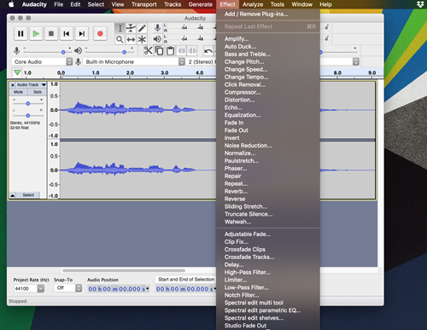Click the green playhead triangle on timeline
The width and height of the screenshot is (427, 330).
pyautogui.click(x=17, y=72)
